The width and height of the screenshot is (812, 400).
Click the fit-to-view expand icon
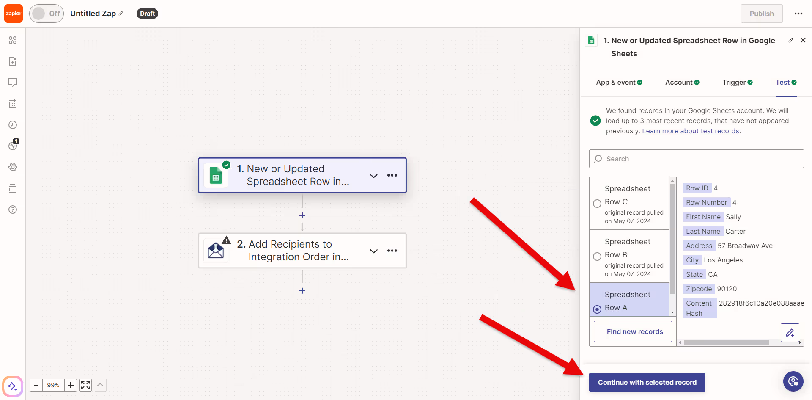pos(85,385)
